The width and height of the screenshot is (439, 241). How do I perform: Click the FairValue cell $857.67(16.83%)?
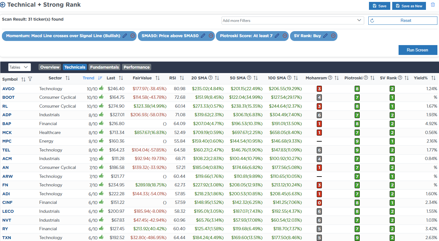pos(150,132)
